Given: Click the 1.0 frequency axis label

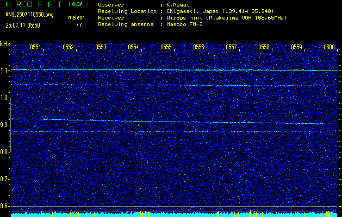Looking at the screenshot, I should click(x=4, y=98).
